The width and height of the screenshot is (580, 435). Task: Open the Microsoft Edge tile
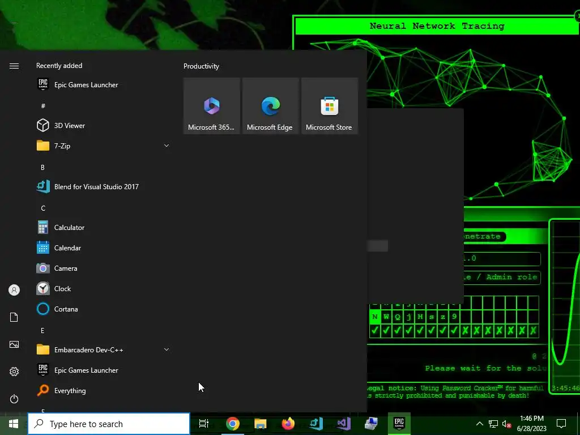(x=270, y=106)
